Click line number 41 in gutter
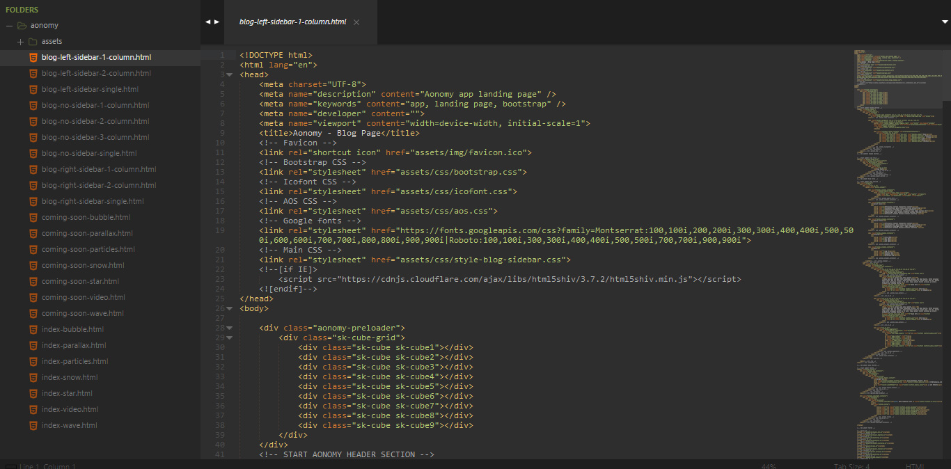 [x=220, y=454]
